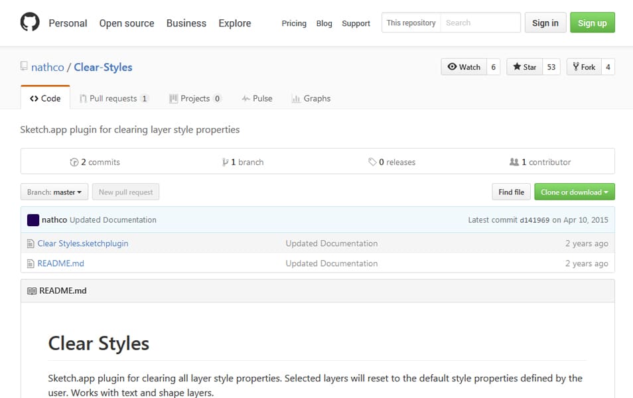This screenshot has width=633, height=398.
Task: Click the file icon beside Clear Styles.sketchplugin
Action: [x=30, y=243]
